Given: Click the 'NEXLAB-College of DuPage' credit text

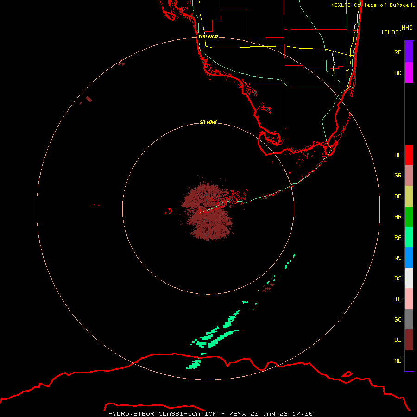Looking at the screenshot, I should 370,5.
